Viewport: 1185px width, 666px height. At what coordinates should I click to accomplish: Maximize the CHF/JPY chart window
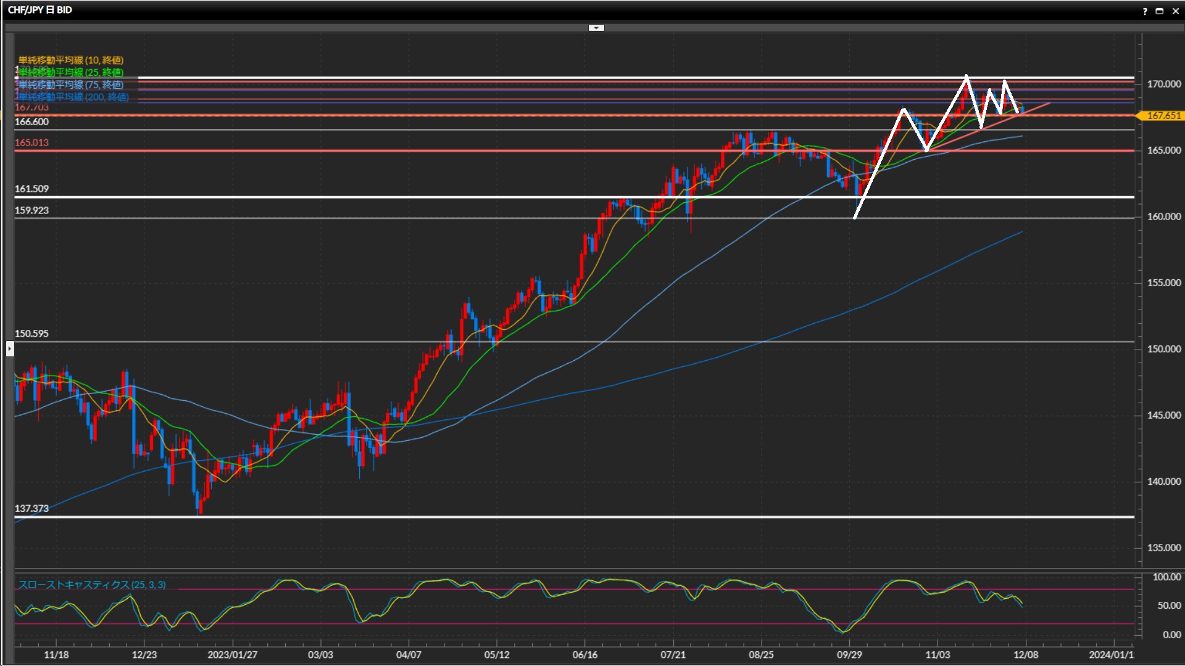1159,11
